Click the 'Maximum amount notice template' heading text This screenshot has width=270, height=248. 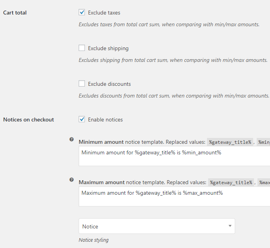point(122,182)
